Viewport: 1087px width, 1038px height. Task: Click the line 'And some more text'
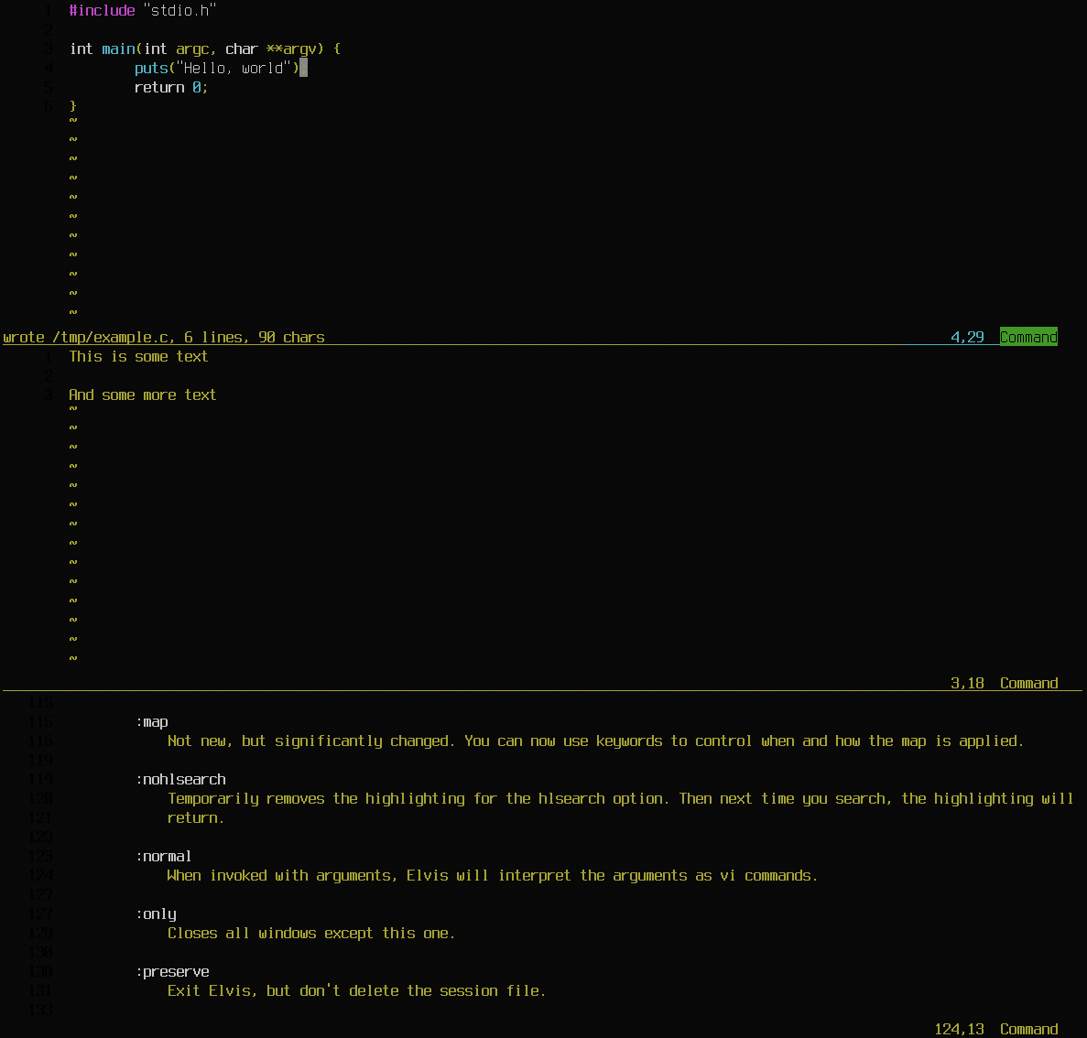(x=143, y=395)
